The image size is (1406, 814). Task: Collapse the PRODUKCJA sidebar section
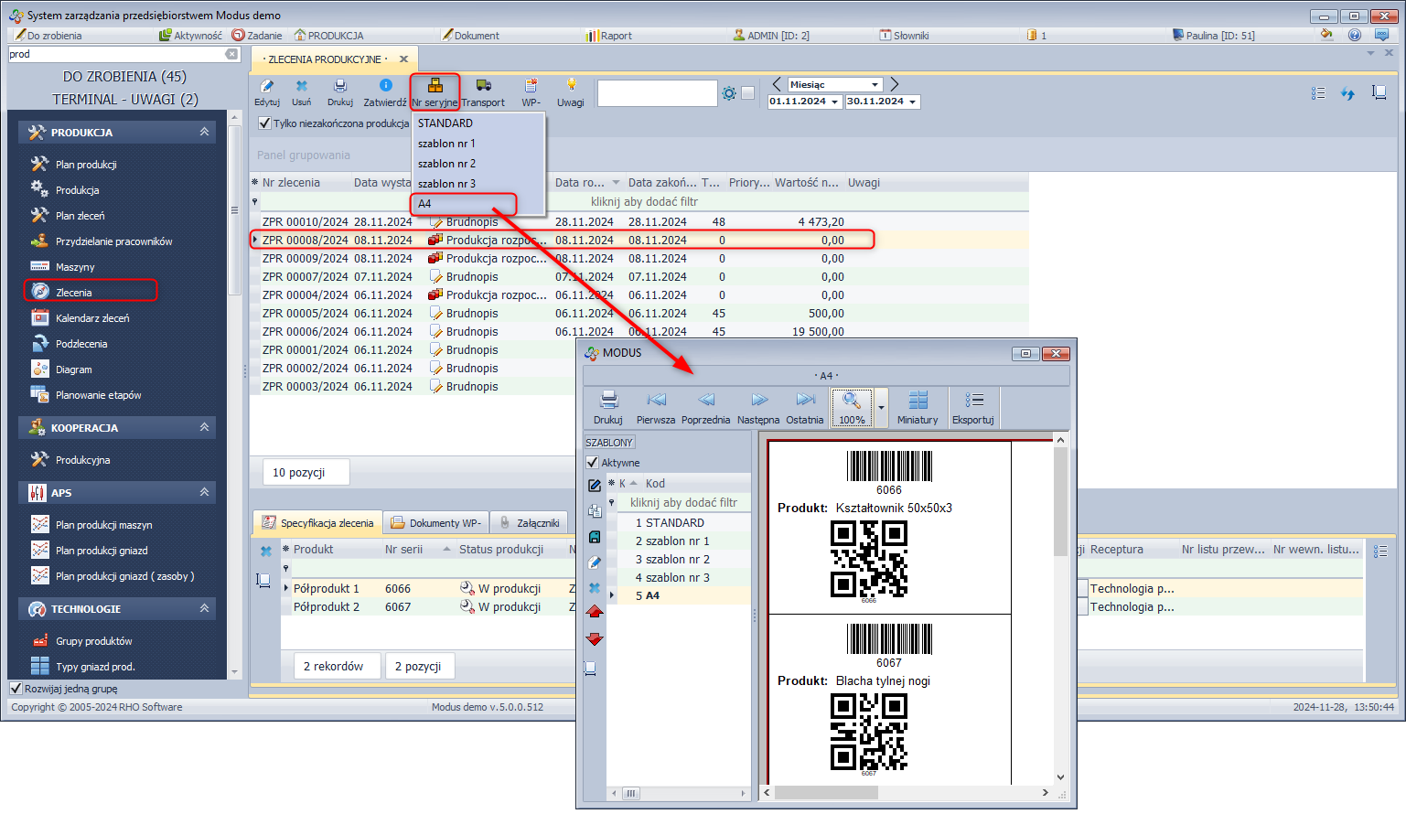(204, 133)
